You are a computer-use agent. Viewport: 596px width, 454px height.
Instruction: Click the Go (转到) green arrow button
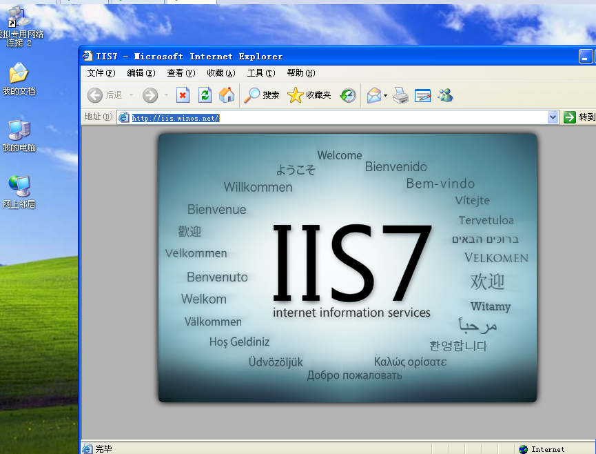click(579, 117)
